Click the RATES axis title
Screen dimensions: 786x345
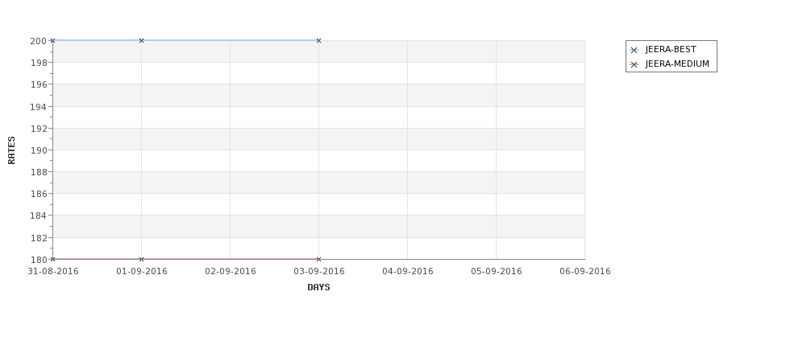pyautogui.click(x=11, y=150)
